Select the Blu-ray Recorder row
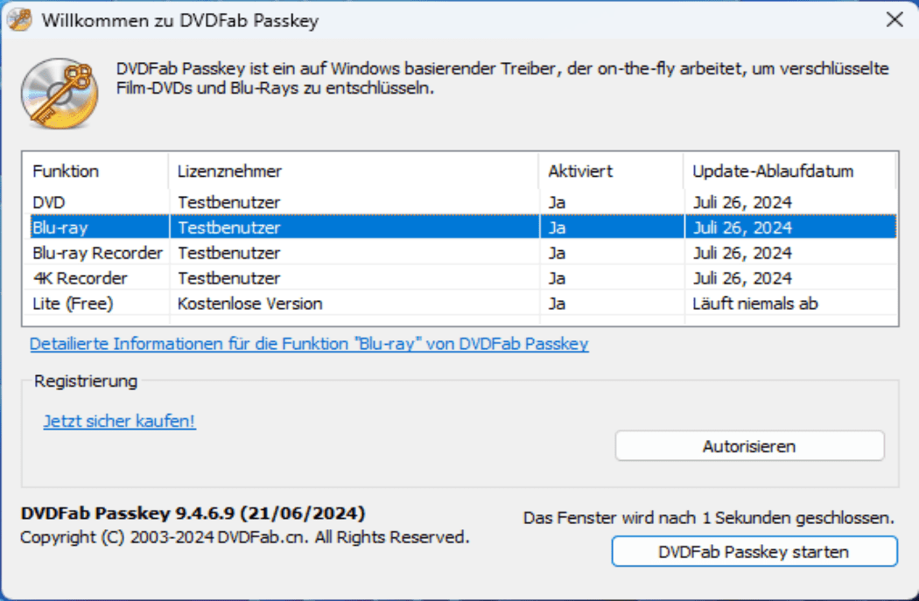 click(x=463, y=253)
